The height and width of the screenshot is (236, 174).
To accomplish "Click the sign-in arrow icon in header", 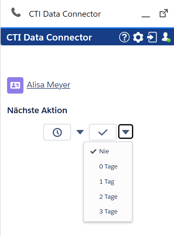I will pyautogui.click(x=152, y=37).
